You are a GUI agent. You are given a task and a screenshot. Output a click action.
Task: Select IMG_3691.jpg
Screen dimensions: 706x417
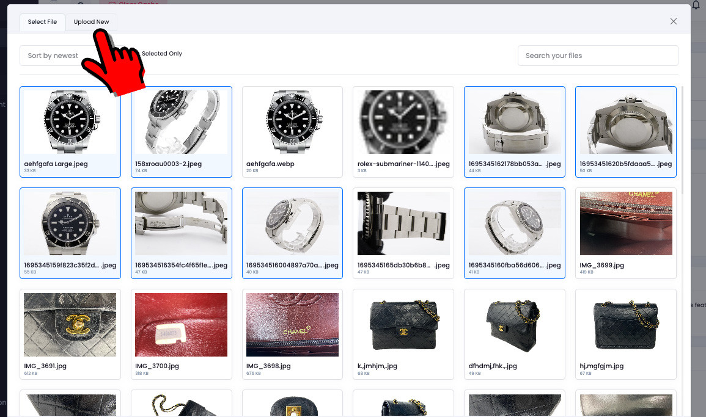(70, 334)
